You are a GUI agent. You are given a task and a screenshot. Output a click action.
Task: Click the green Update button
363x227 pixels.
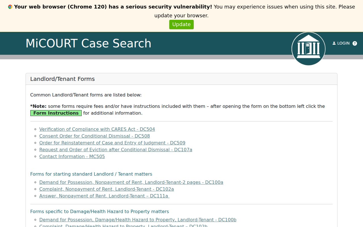(181, 24)
